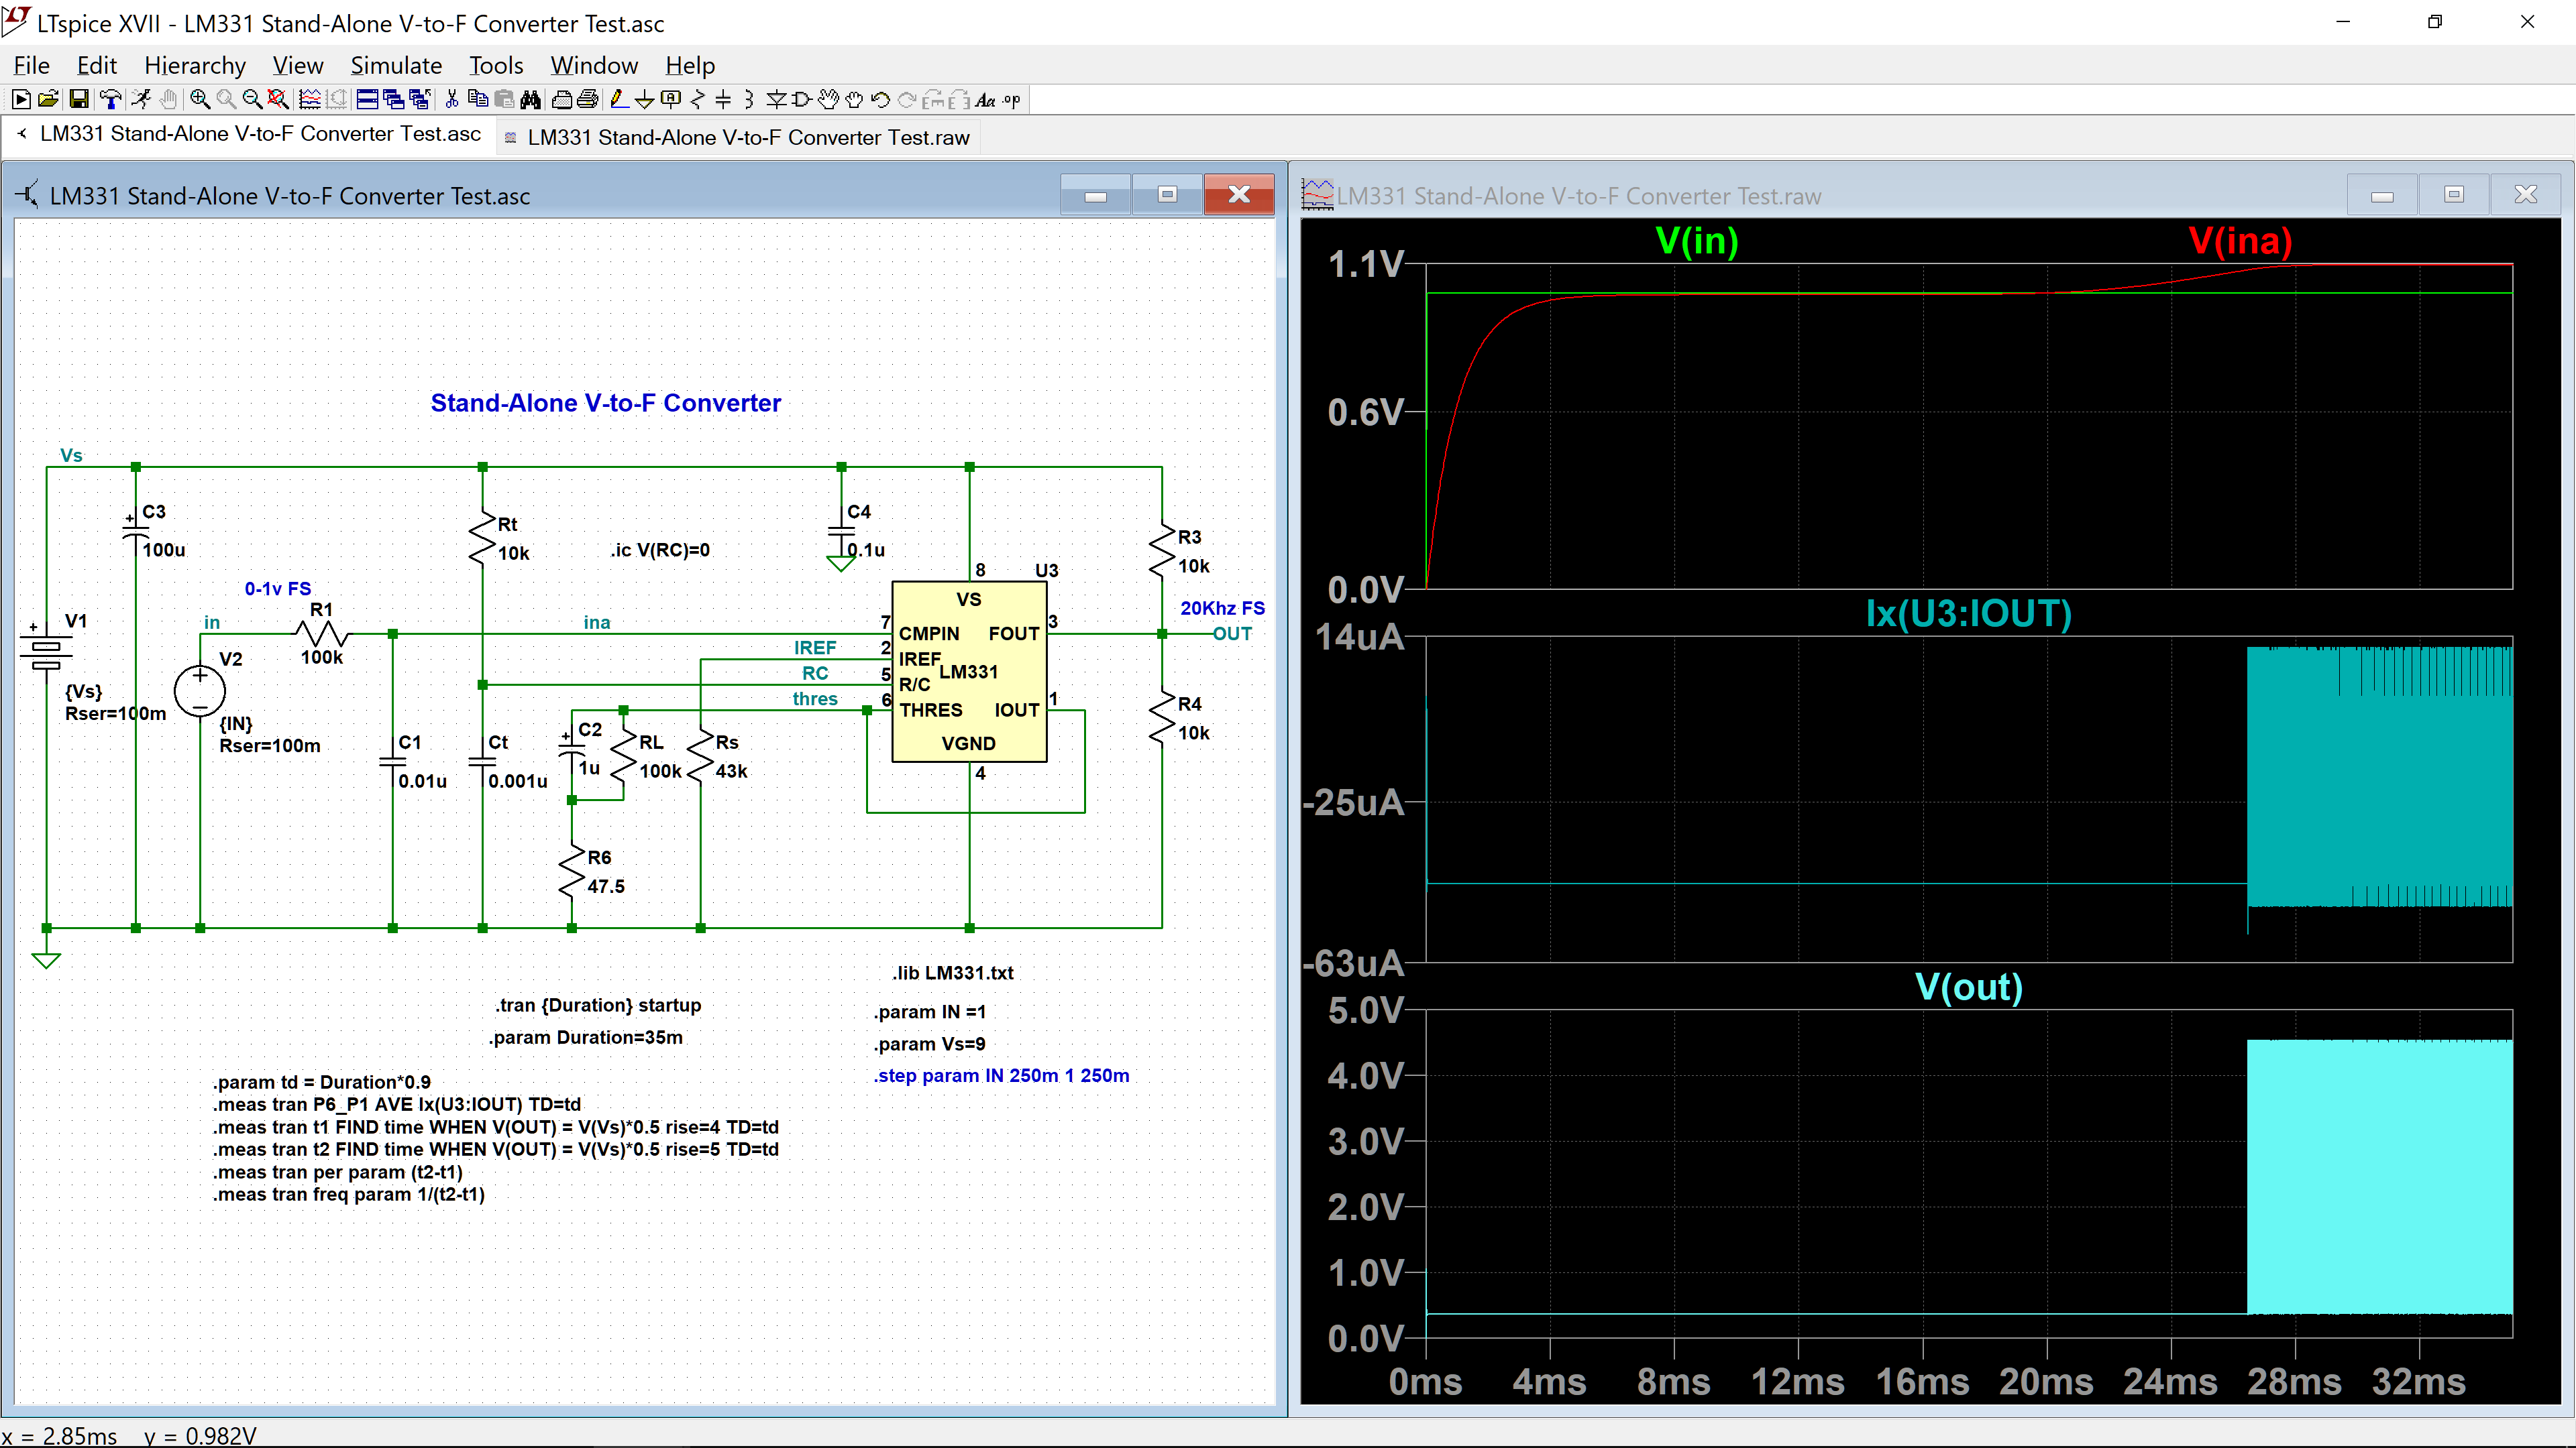
Task: Tile windows horizontally icon
Action: point(367,100)
